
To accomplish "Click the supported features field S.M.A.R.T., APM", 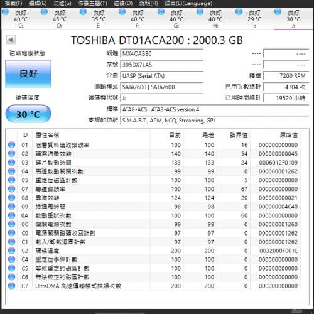I will [215, 121].
